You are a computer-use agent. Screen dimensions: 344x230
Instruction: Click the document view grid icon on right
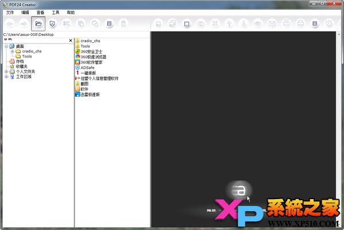315,23
